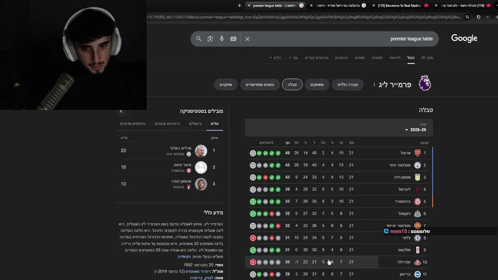Select the מצב AI search tab

(427, 58)
